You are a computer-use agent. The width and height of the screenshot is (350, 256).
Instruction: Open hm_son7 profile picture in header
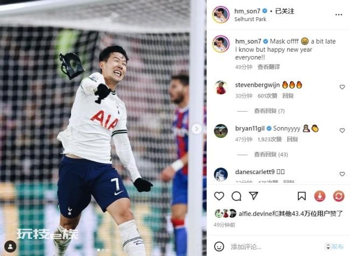(x=221, y=15)
